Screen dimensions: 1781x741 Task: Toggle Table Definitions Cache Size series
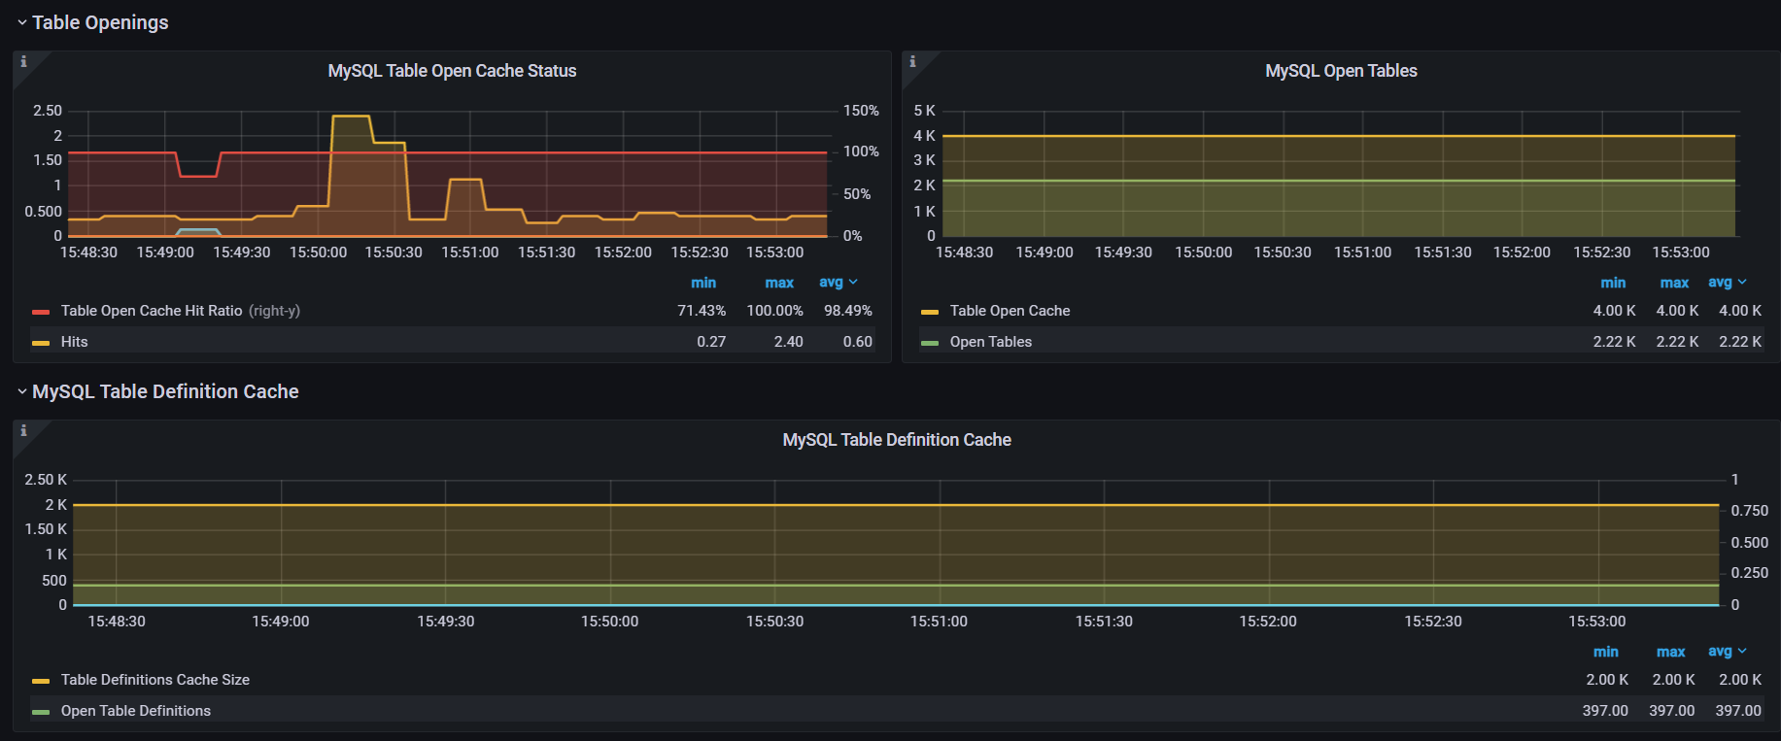(x=155, y=680)
